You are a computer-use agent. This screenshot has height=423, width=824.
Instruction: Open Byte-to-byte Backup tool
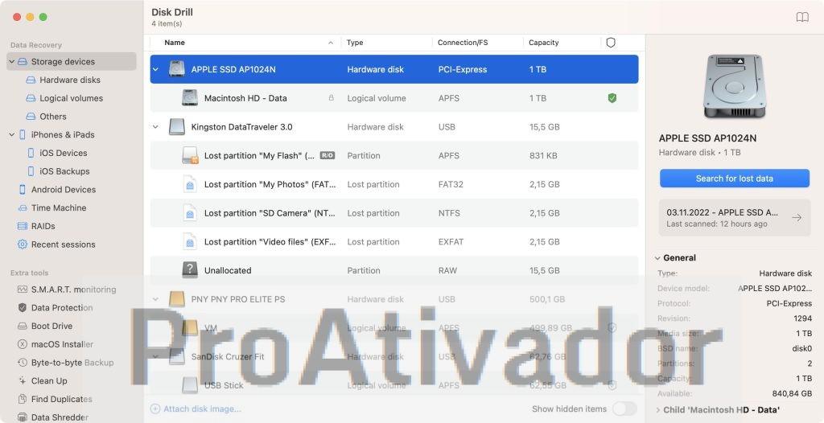point(72,363)
